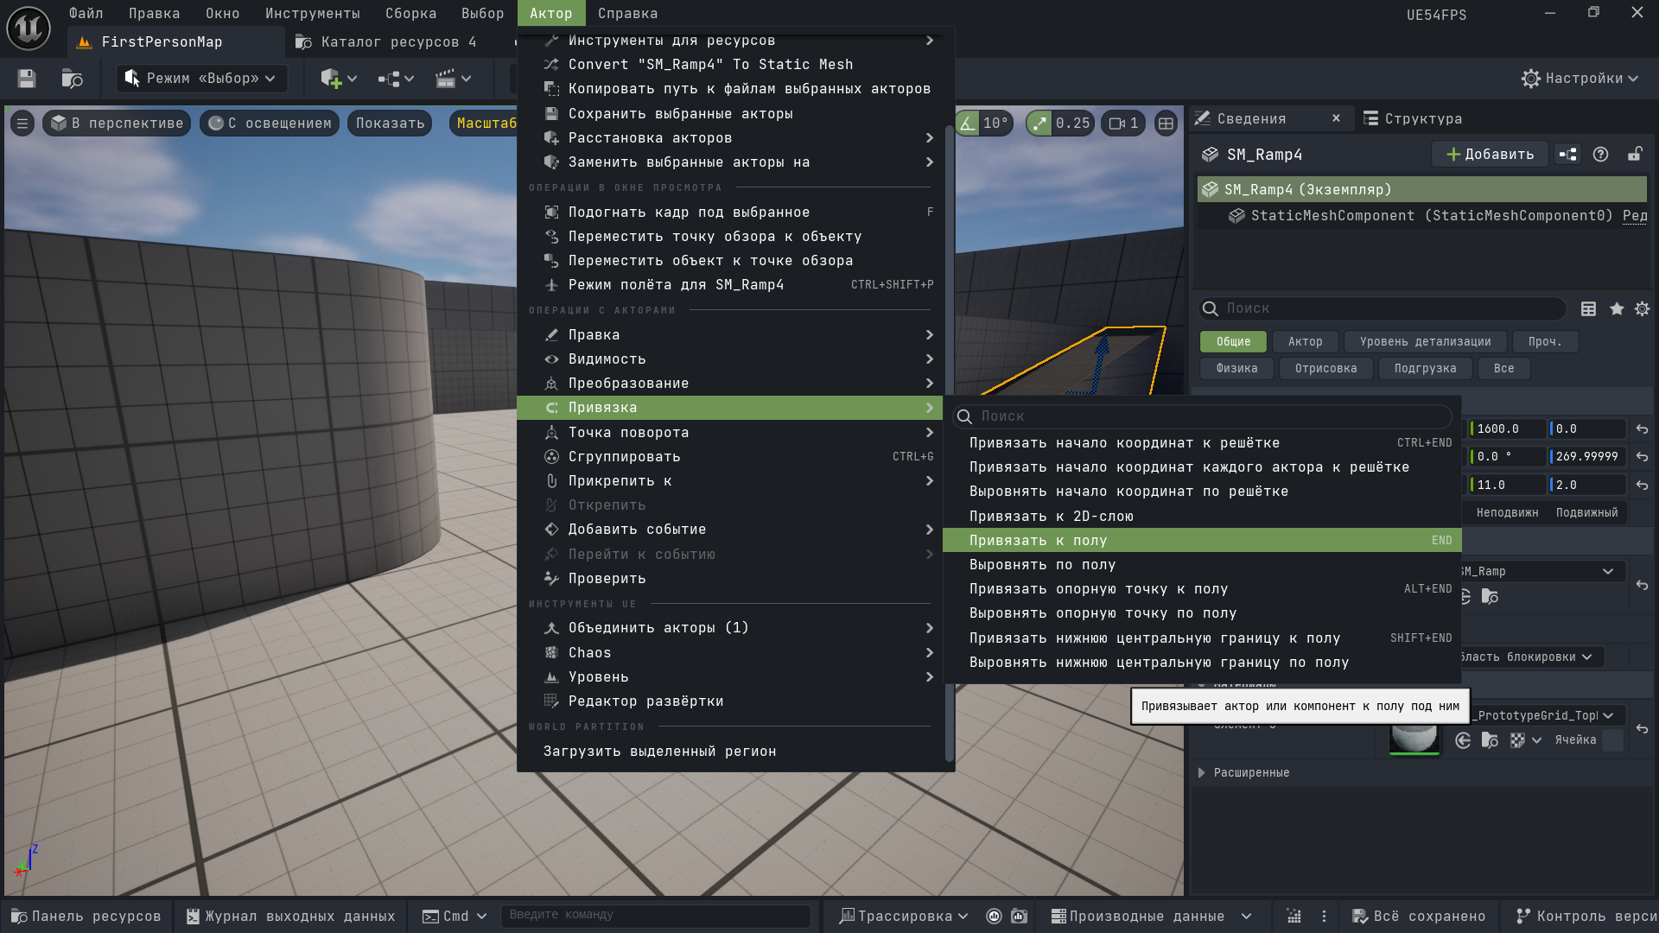This screenshot has height=933, width=1659.
Task: Click the viewport hamburger options icon
Action: point(22,124)
